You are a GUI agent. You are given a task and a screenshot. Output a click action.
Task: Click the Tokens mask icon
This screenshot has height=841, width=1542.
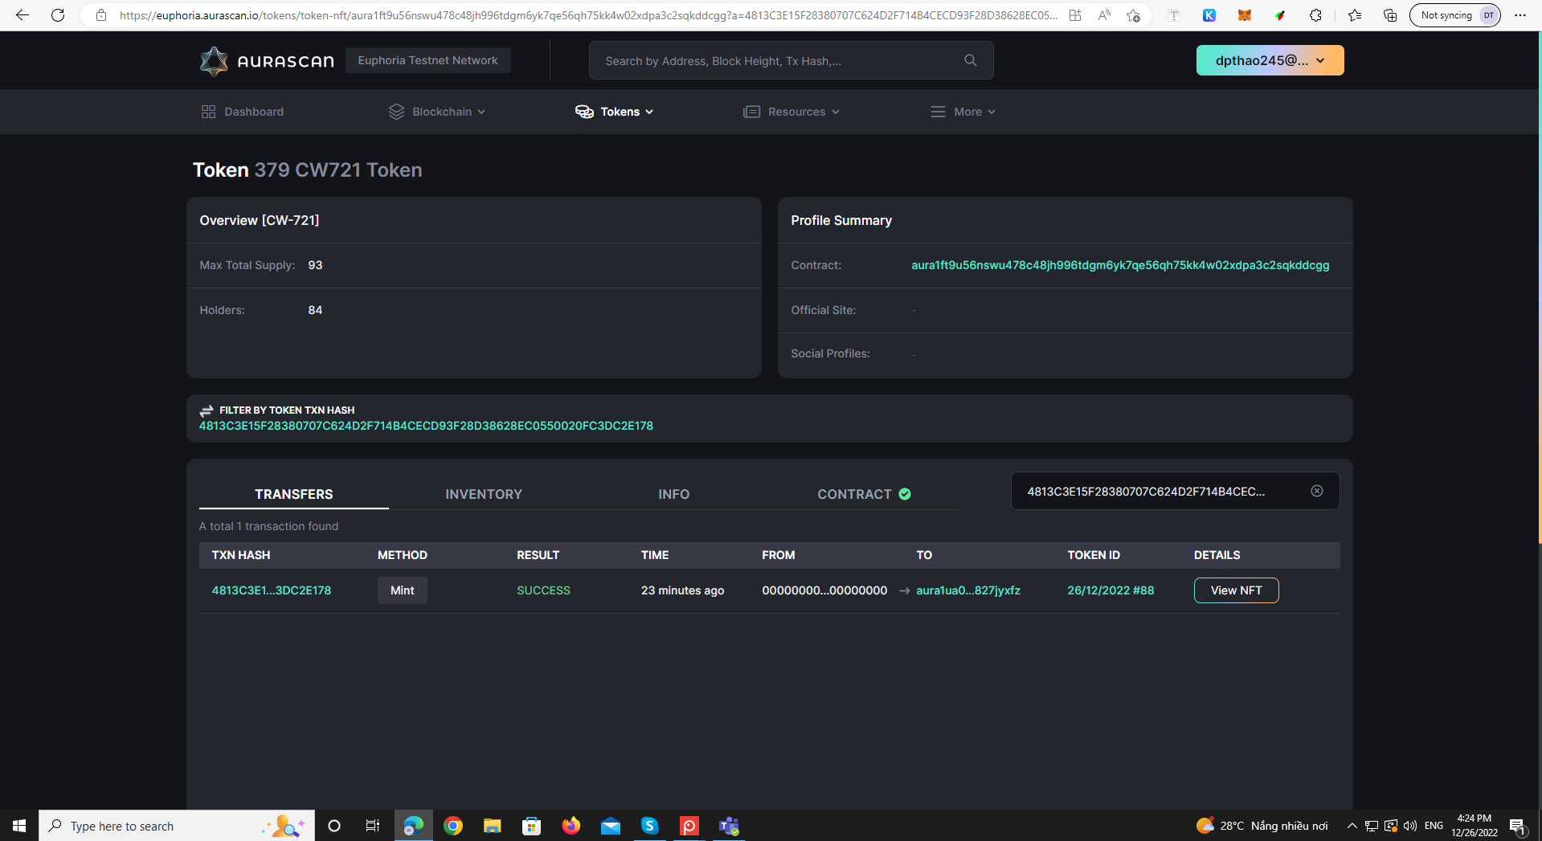pos(584,112)
